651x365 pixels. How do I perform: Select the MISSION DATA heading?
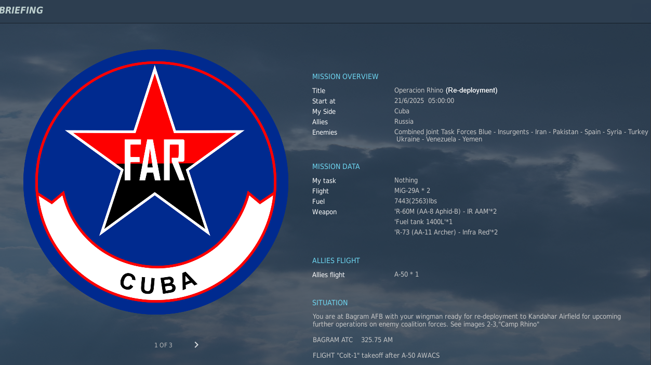[x=336, y=166]
